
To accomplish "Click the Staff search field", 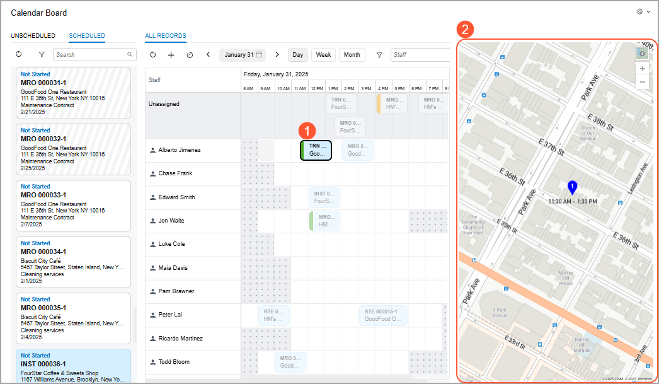I will point(419,55).
